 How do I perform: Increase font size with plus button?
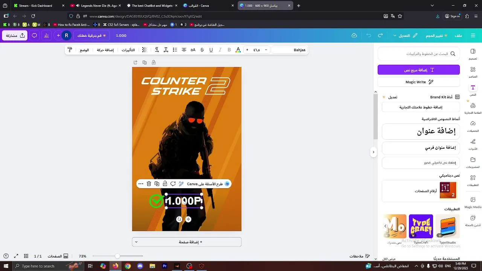(x=247, y=50)
